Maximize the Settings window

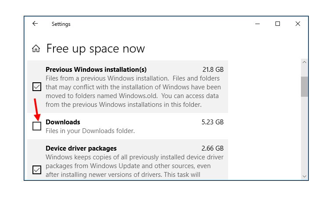(x=278, y=24)
